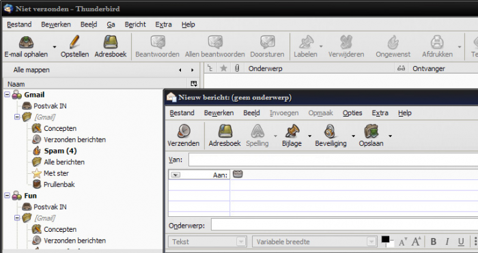
Task: Switch to the next folder view arrow
Action: click(x=193, y=70)
